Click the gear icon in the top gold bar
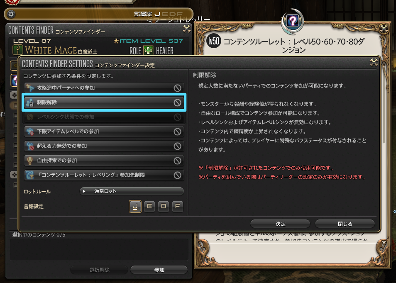The width and height of the screenshot is (396, 283). (x=11, y=14)
